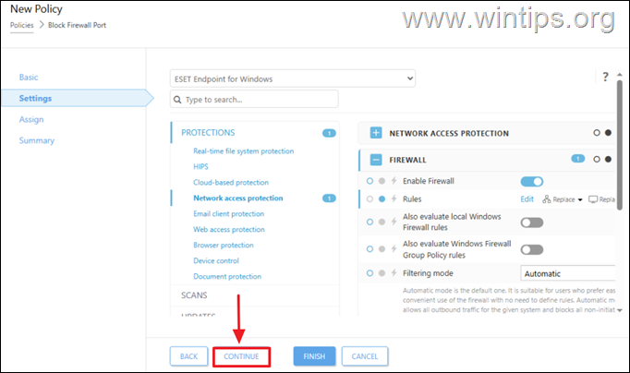Screen dimensions: 630x373
Task: Click the Type to search field
Action: tap(254, 99)
